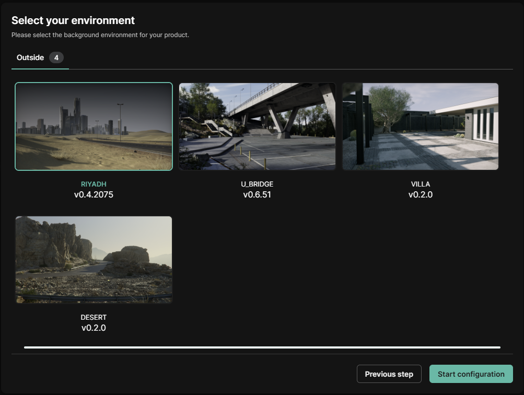Image resolution: width=524 pixels, height=395 pixels.
Task: Click the DESERT name label
Action: 94,318
